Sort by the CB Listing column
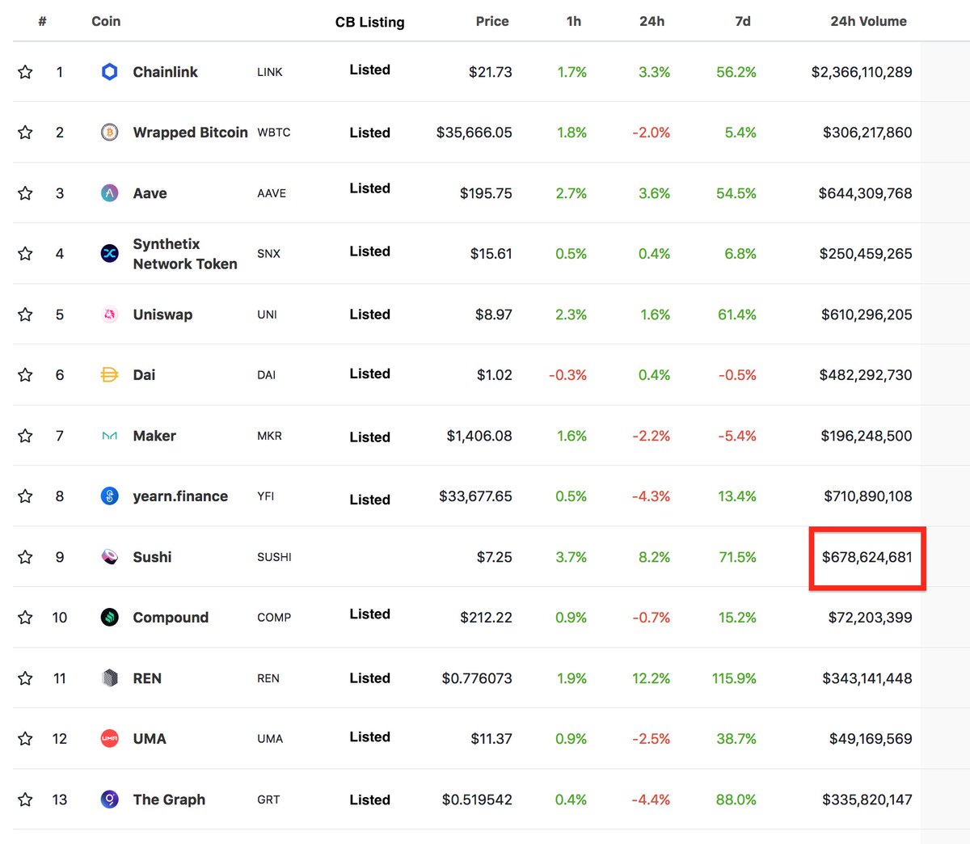 [370, 22]
